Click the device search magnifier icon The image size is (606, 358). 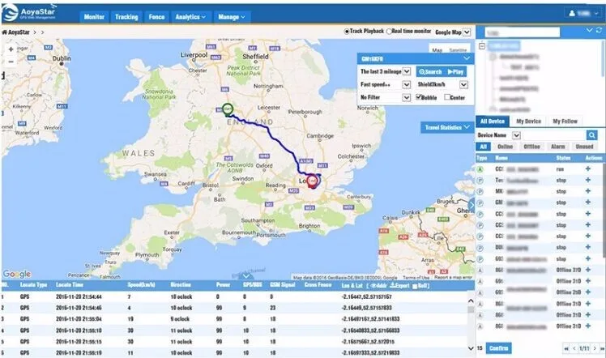[x=592, y=134]
